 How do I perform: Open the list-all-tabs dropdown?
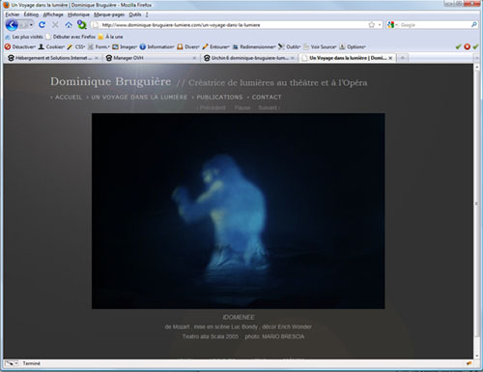477,58
